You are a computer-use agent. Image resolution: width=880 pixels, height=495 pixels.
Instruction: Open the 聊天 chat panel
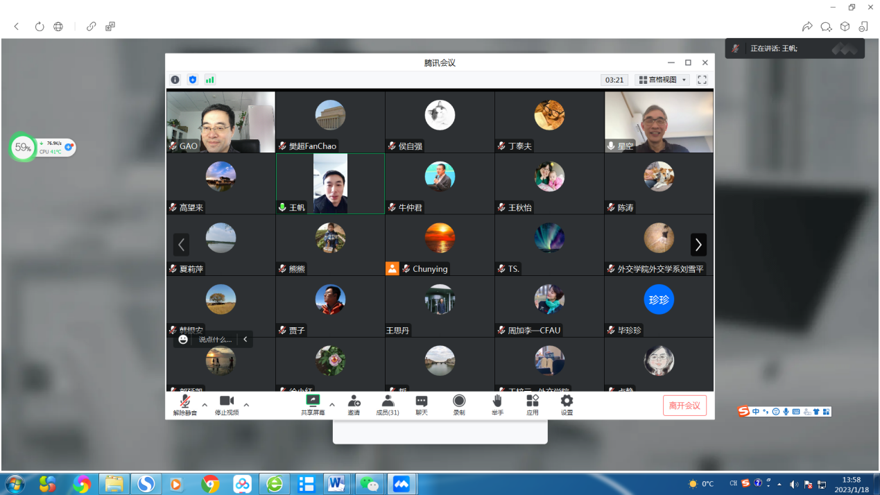[x=422, y=405]
